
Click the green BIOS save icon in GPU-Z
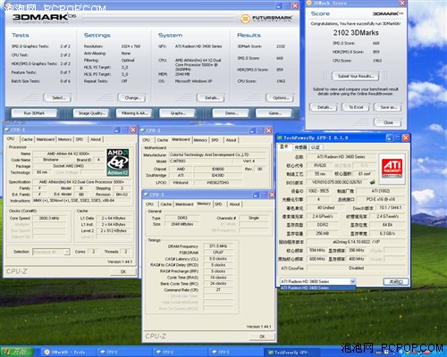[x=372, y=182]
